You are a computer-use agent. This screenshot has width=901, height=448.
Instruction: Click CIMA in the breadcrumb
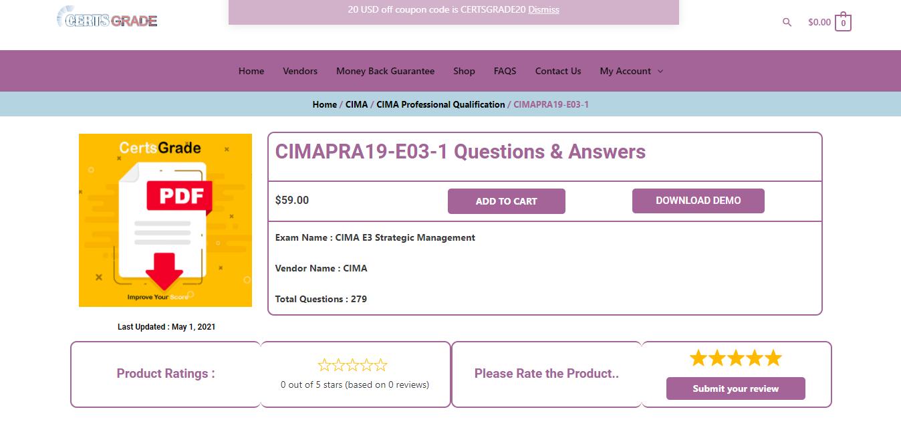pos(356,104)
